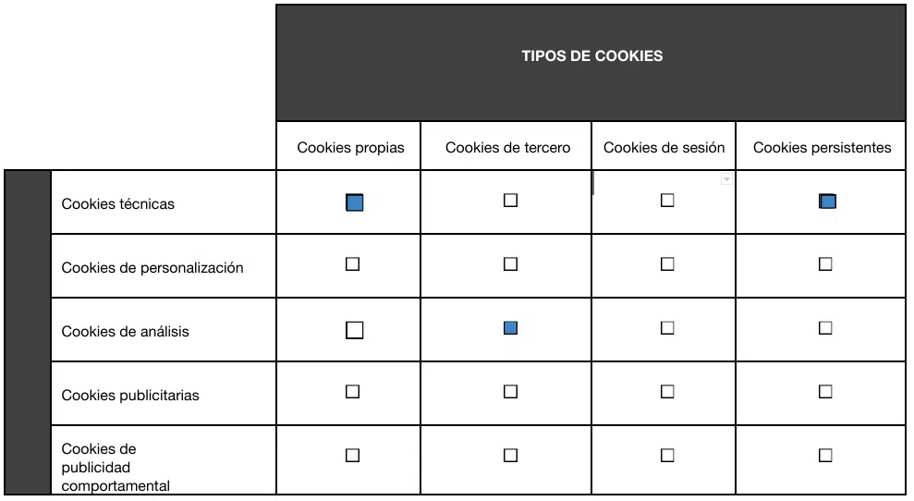Image resolution: width=914 pixels, height=501 pixels.
Task: Click the Cookies de personalización row label
Action: (x=152, y=268)
